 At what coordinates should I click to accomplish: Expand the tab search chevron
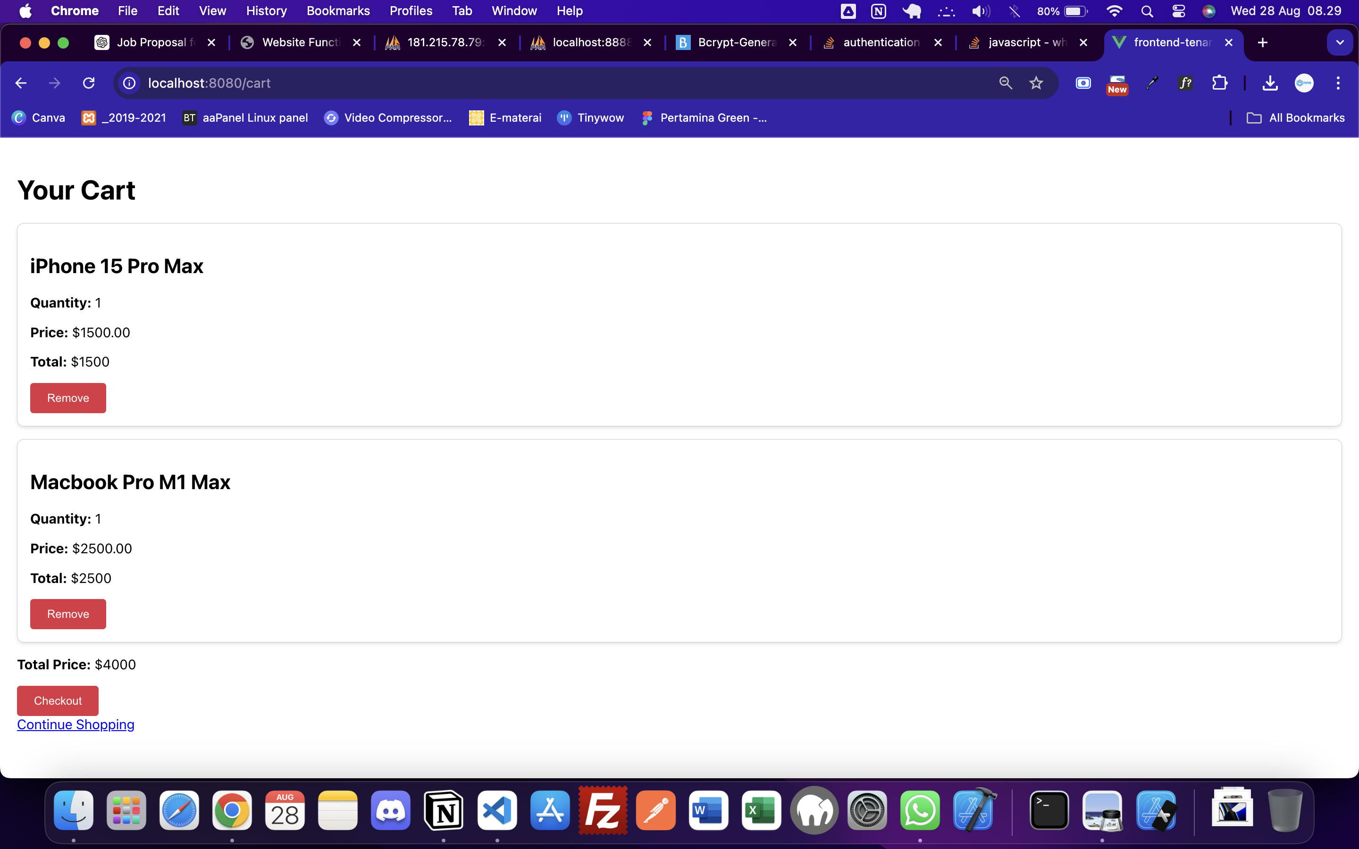(x=1339, y=42)
